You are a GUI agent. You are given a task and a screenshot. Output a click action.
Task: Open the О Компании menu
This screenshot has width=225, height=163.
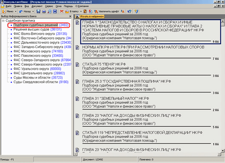[82, 6]
